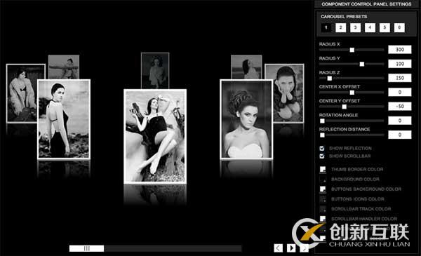Open the Thumb Border Color swatch
This screenshot has width=421, height=256.
(x=323, y=169)
